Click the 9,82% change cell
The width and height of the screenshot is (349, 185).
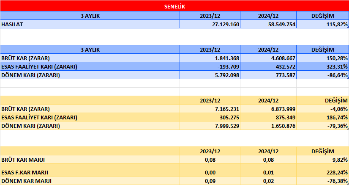pos(322,160)
